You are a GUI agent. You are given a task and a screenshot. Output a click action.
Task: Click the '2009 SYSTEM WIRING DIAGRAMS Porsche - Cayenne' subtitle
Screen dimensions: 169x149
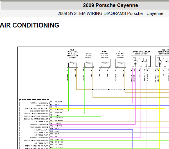tap(110, 13)
